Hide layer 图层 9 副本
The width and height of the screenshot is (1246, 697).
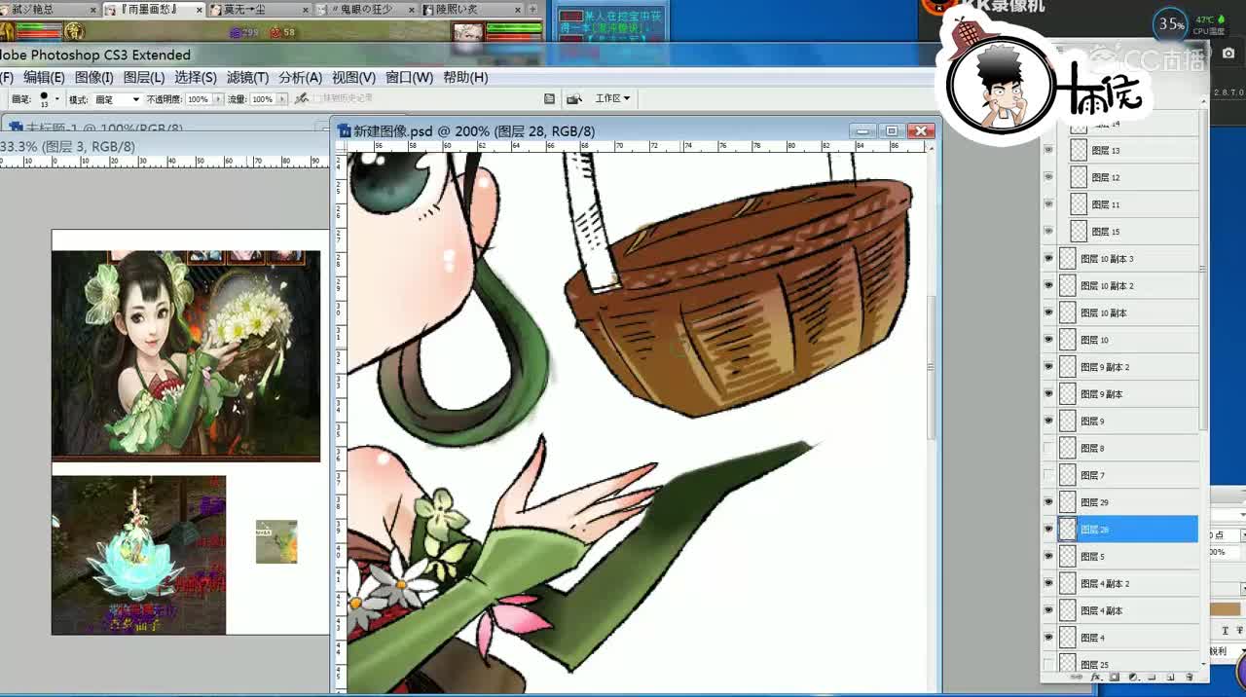click(x=1048, y=394)
